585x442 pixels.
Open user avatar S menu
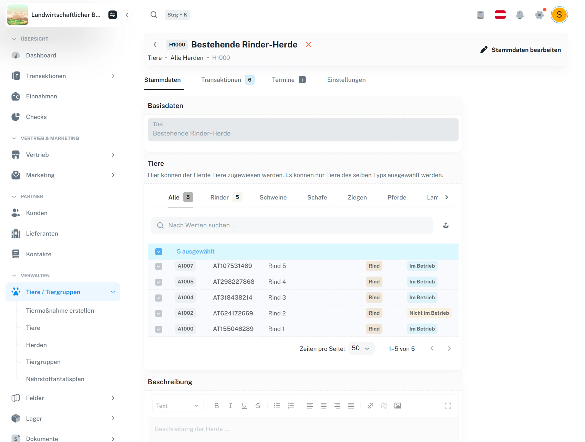tap(559, 15)
